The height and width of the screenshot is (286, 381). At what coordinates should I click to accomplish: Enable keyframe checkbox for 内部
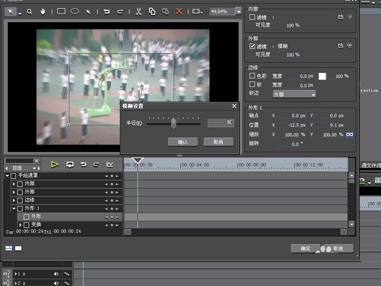coord(20,184)
